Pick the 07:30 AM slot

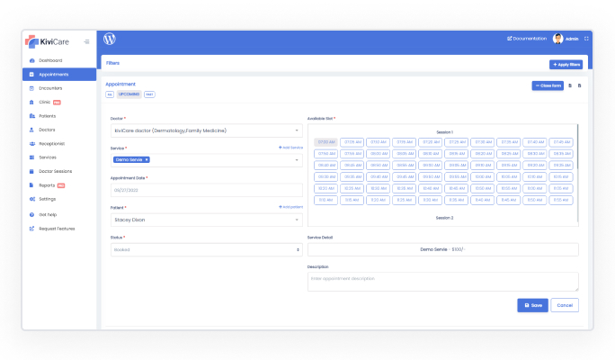(x=483, y=142)
